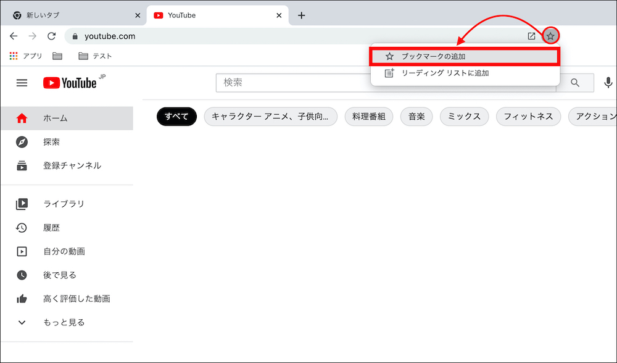Select the アクション filter chip

pyautogui.click(x=593, y=117)
